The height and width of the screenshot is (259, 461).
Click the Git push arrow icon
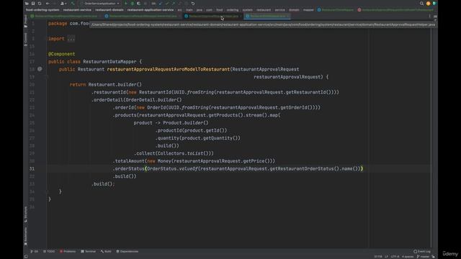click(x=174, y=4)
